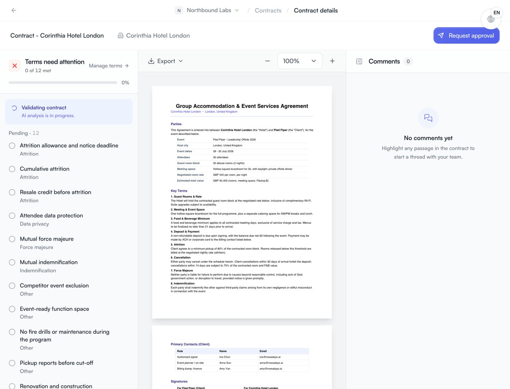Viewport: 510px width, 389px height.
Task: Select Competitor event exclusion circle
Action: point(12,286)
